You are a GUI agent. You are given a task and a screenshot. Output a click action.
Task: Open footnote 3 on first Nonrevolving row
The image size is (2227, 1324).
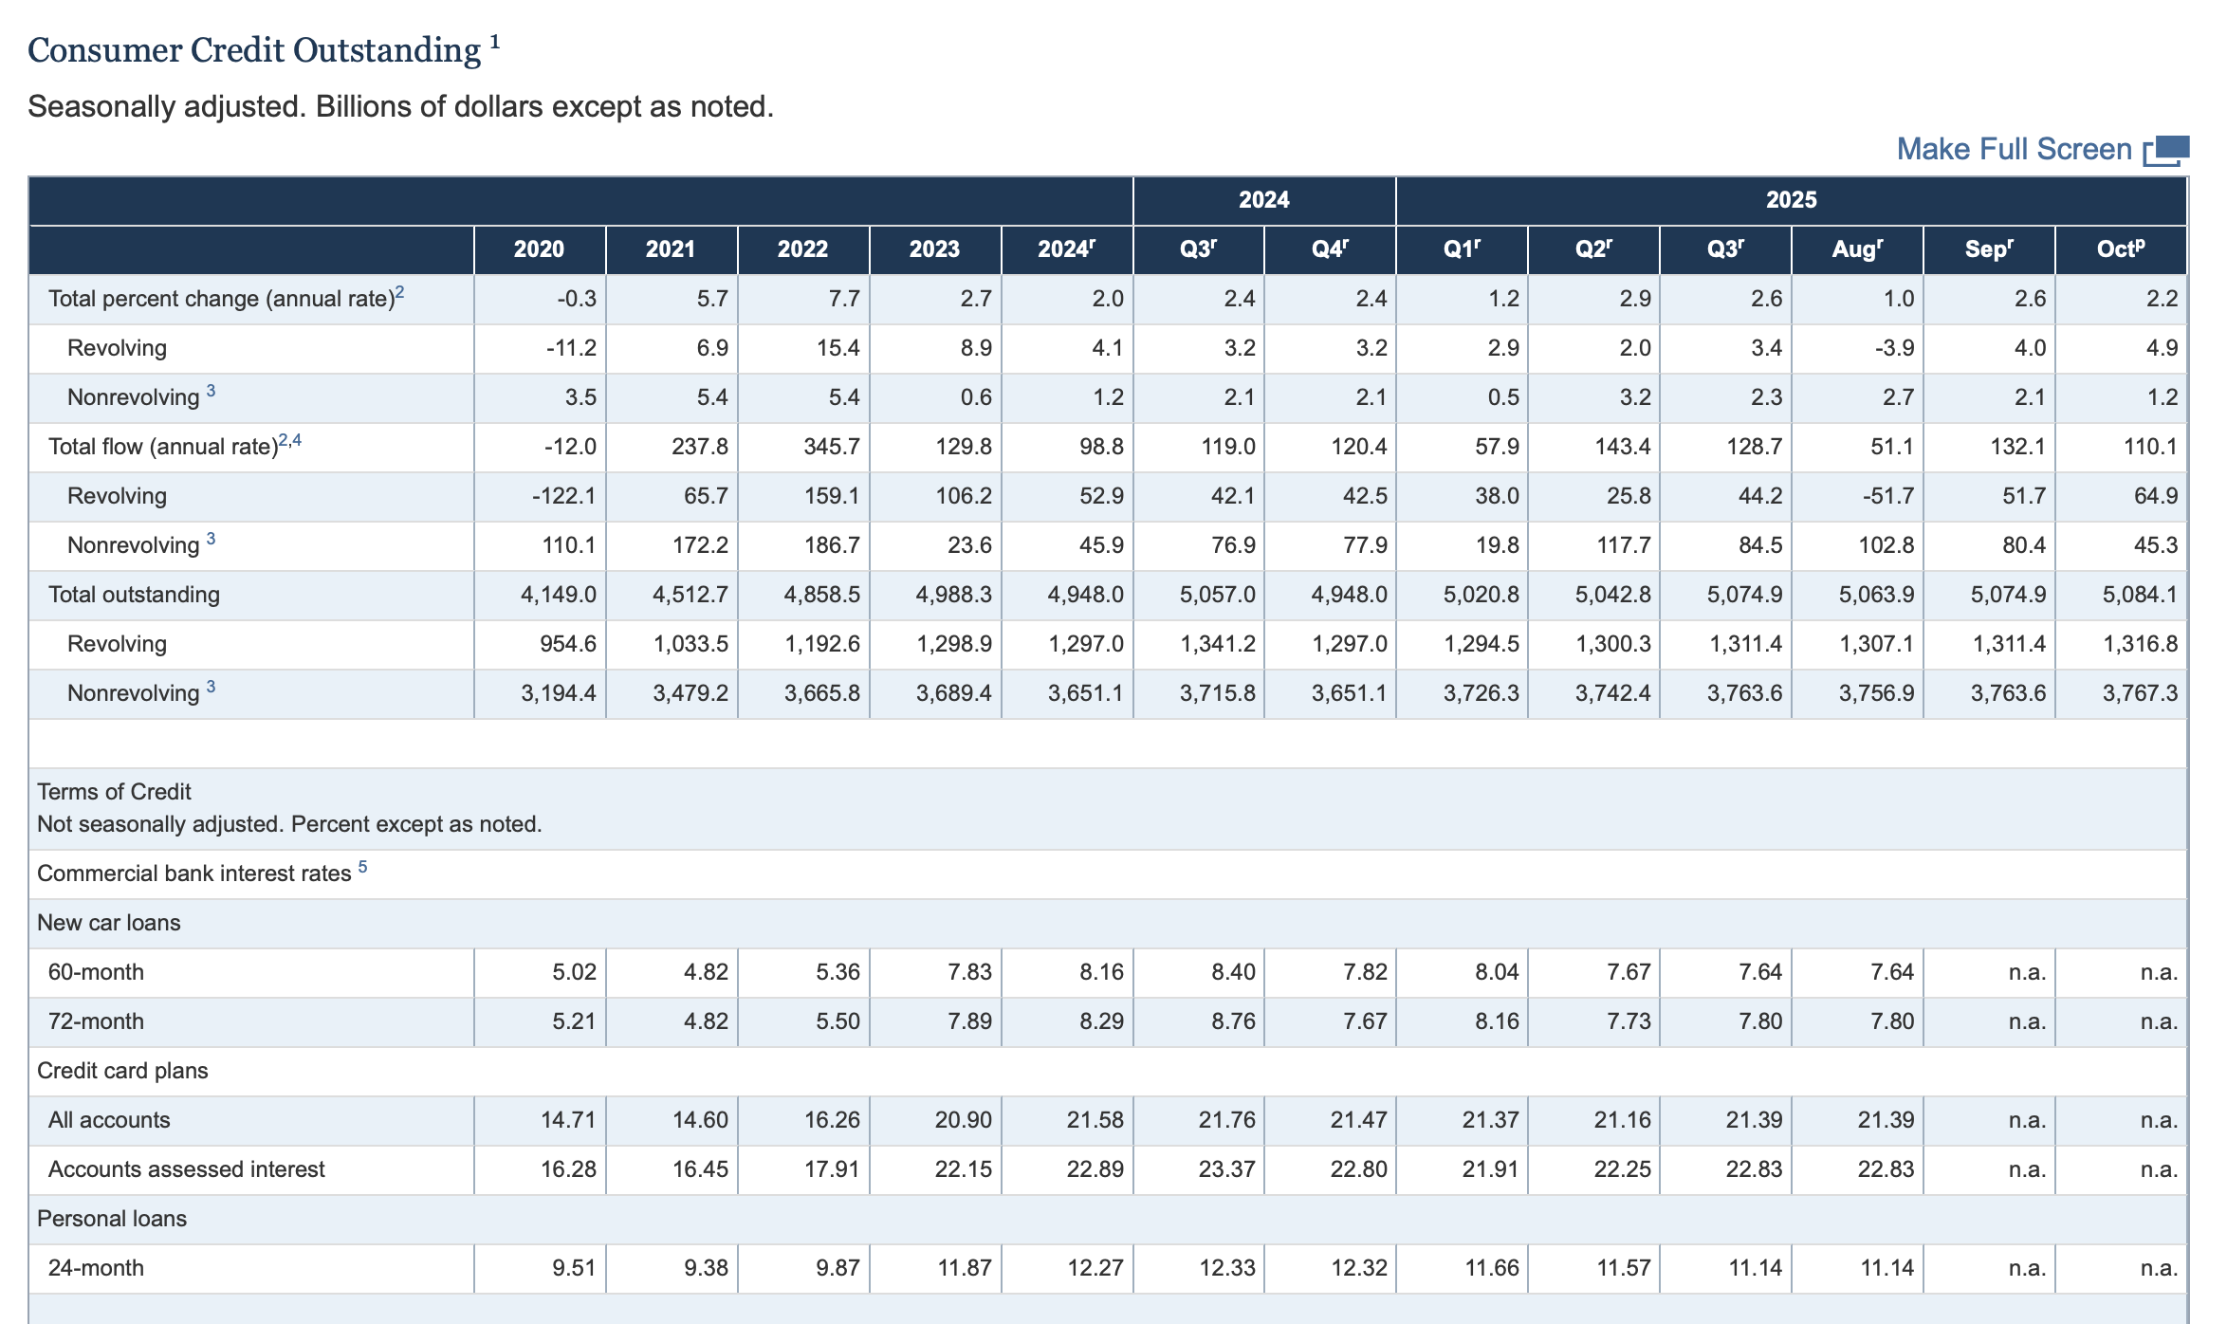click(x=211, y=390)
